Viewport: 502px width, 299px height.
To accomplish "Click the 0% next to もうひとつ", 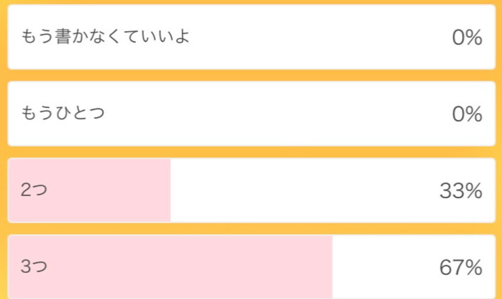I will click(467, 114).
